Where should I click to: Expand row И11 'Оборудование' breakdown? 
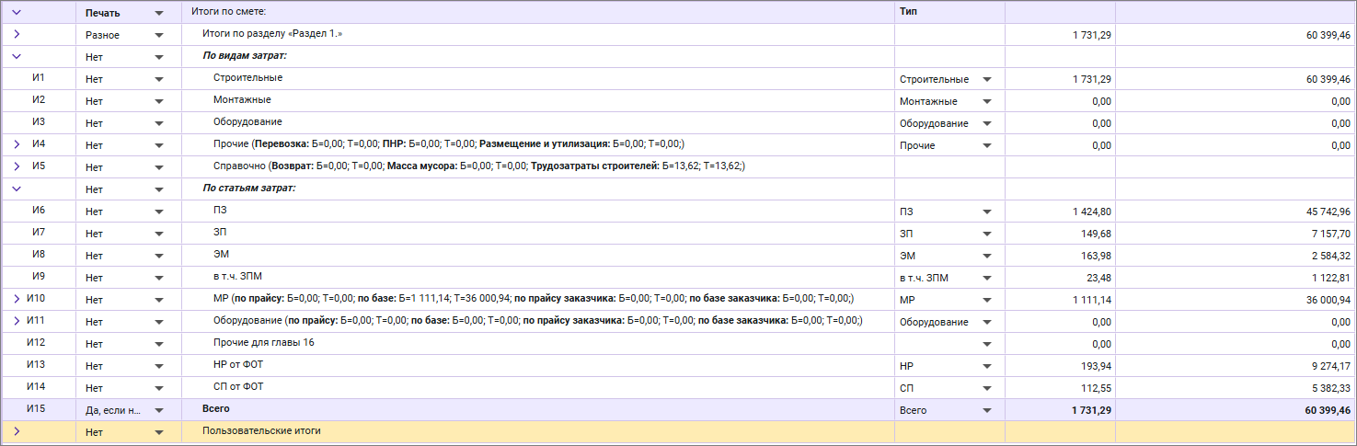point(16,321)
